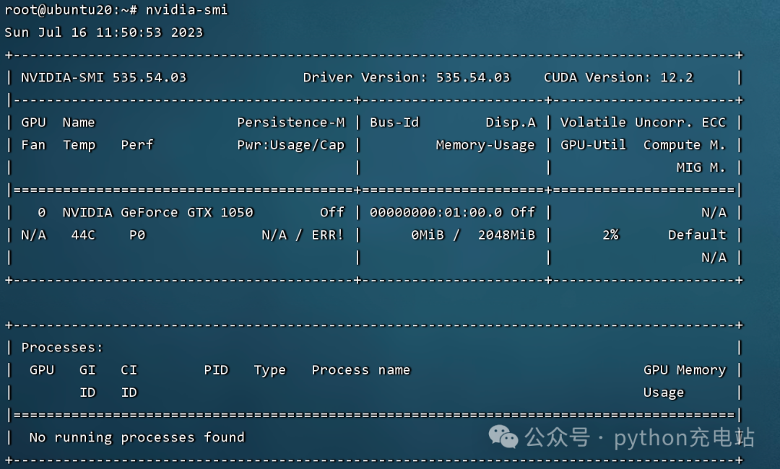Click the "Bus-Id" column header
The height and width of the screenshot is (469, 780).
pos(394,123)
